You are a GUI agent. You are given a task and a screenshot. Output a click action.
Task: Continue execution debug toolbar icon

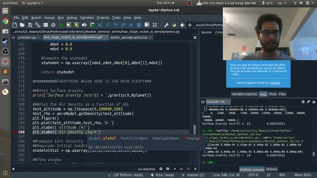click(x=131, y=25)
